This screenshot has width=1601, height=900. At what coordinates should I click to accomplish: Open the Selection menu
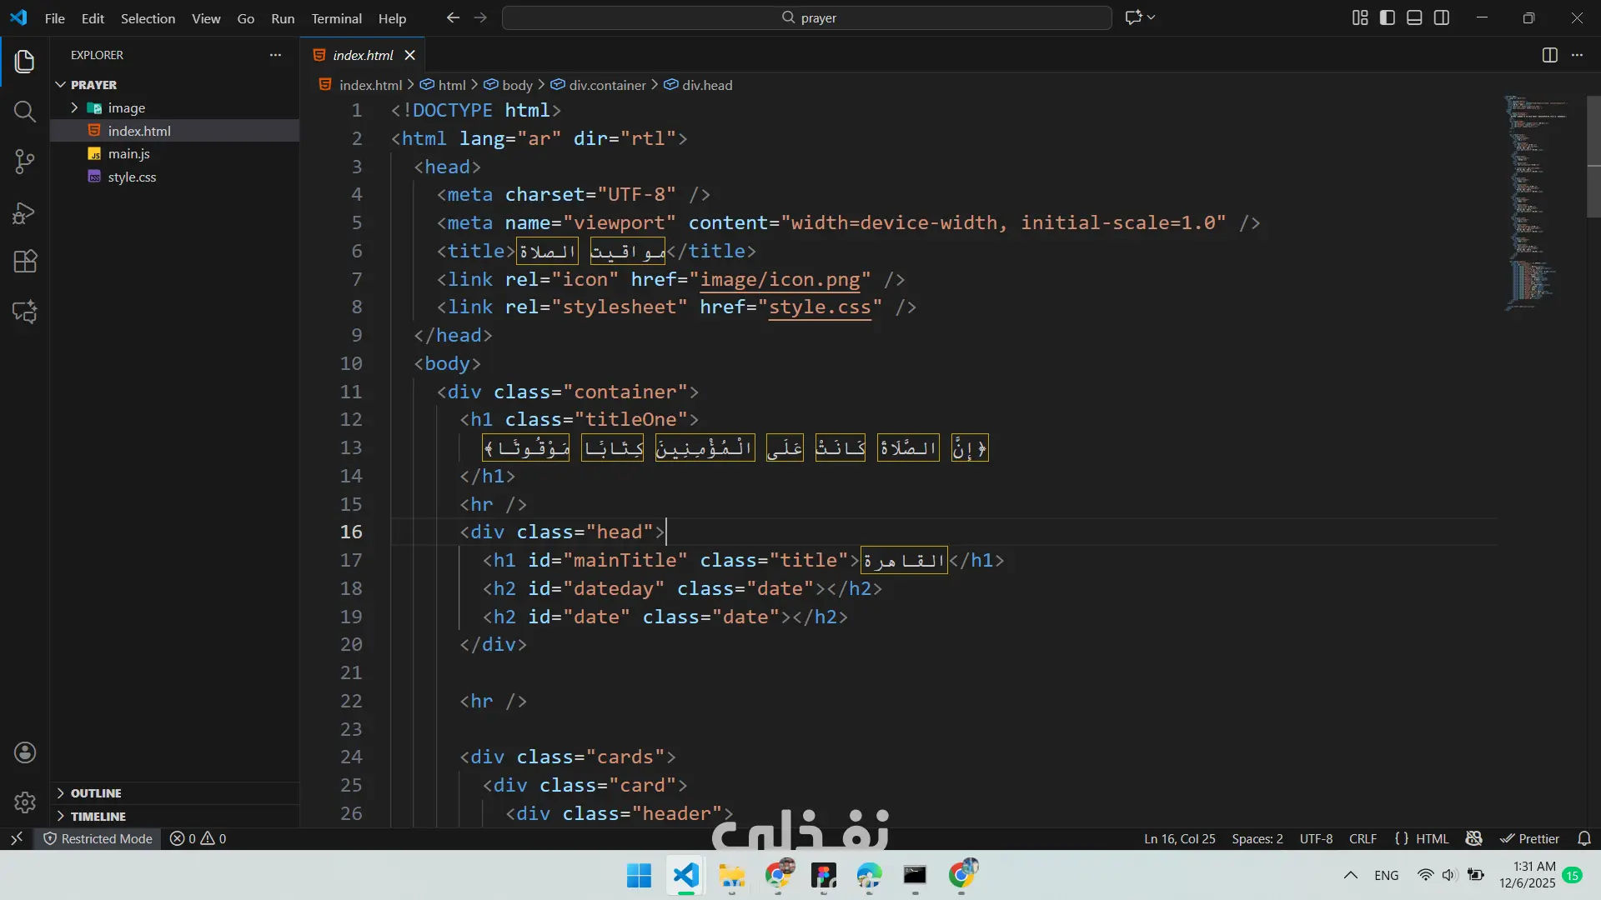148,18
